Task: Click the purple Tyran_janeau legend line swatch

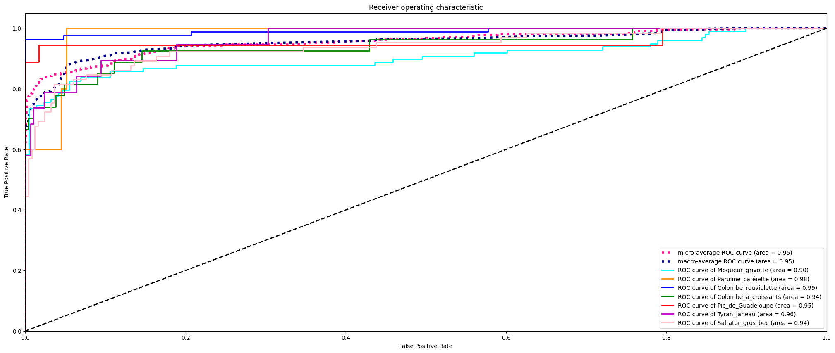Action: [x=668, y=314]
